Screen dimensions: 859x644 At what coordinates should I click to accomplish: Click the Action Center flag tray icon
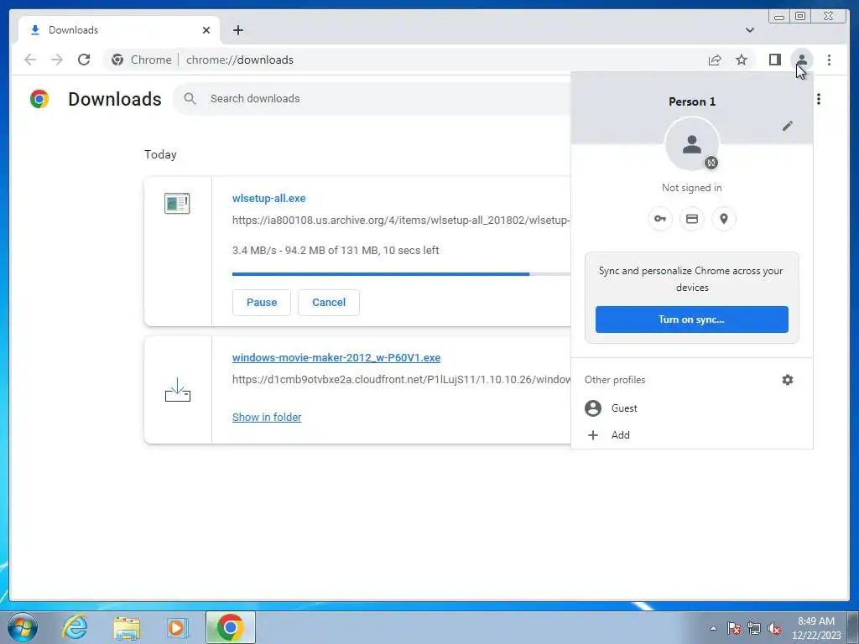coord(734,628)
